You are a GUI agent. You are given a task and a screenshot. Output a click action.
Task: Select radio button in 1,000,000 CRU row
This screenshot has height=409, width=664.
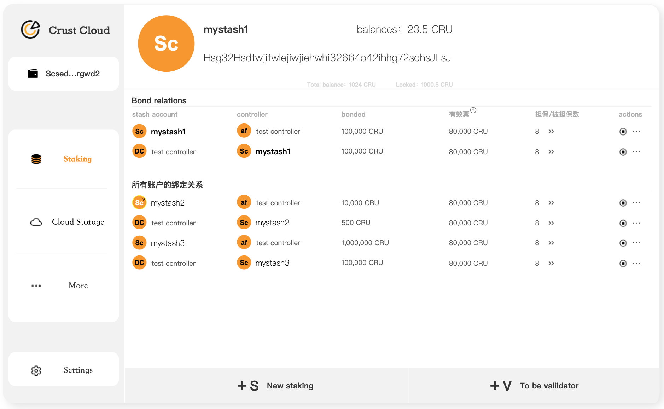[x=623, y=243]
